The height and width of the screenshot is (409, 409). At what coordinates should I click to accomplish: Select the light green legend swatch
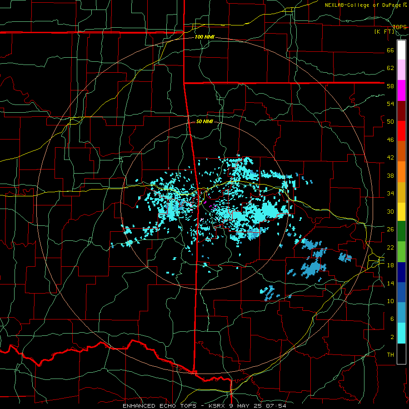[x=401, y=252]
